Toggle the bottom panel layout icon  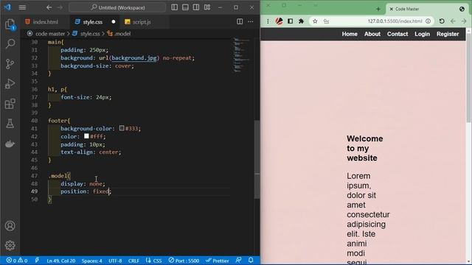click(x=185, y=7)
